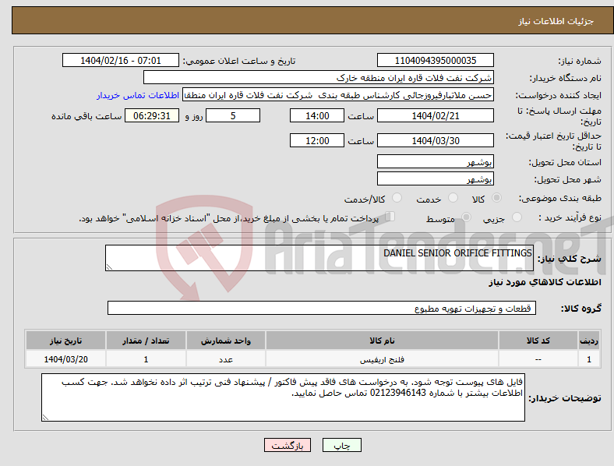The height and width of the screenshot is (466, 614).
Task: Click the تعداد / مقدار column header
Action: pos(146,341)
